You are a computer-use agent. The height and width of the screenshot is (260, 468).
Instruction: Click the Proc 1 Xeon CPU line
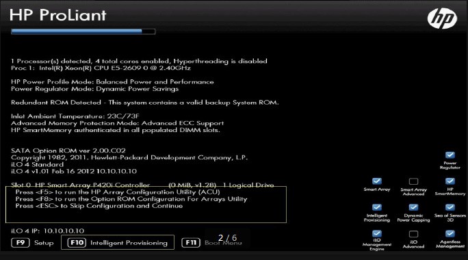[101, 68]
